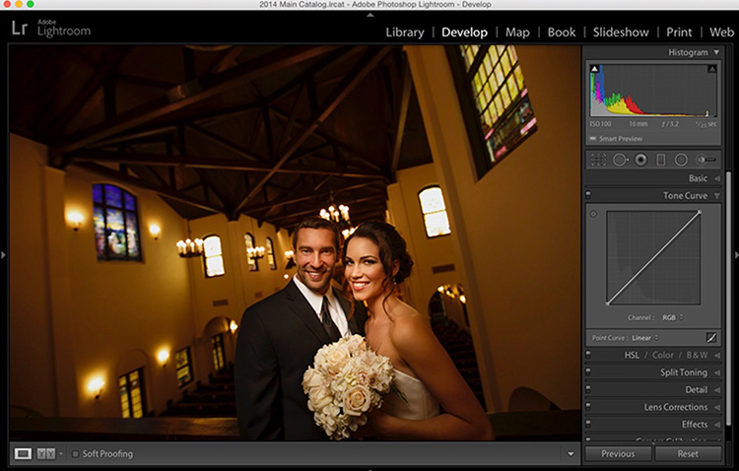Select the Crop Overlay tool
The width and height of the screenshot is (739, 471).
point(598,160)
